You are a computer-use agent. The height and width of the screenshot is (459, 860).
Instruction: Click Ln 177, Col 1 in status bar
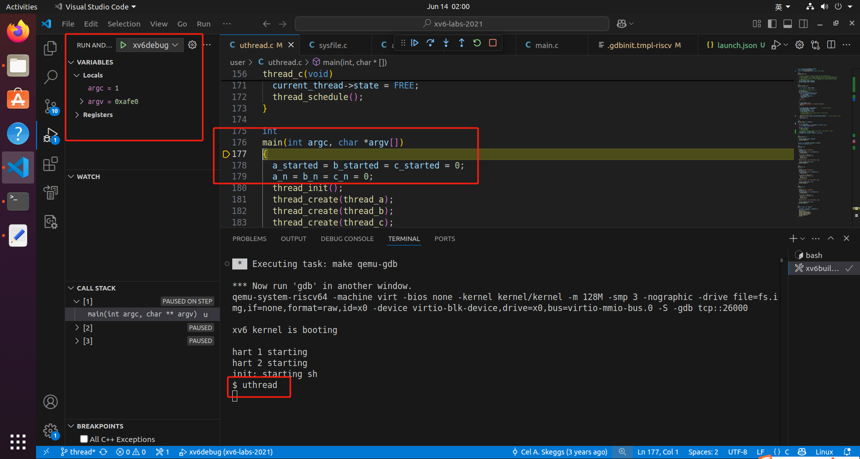point(658,451)
